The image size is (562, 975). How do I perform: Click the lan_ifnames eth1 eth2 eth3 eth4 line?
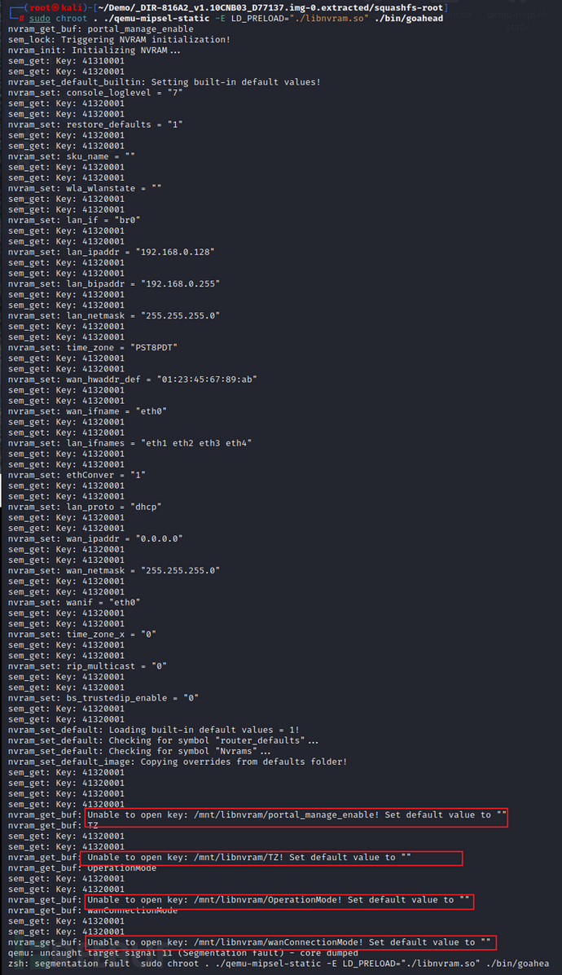click(x=130, y=442)
